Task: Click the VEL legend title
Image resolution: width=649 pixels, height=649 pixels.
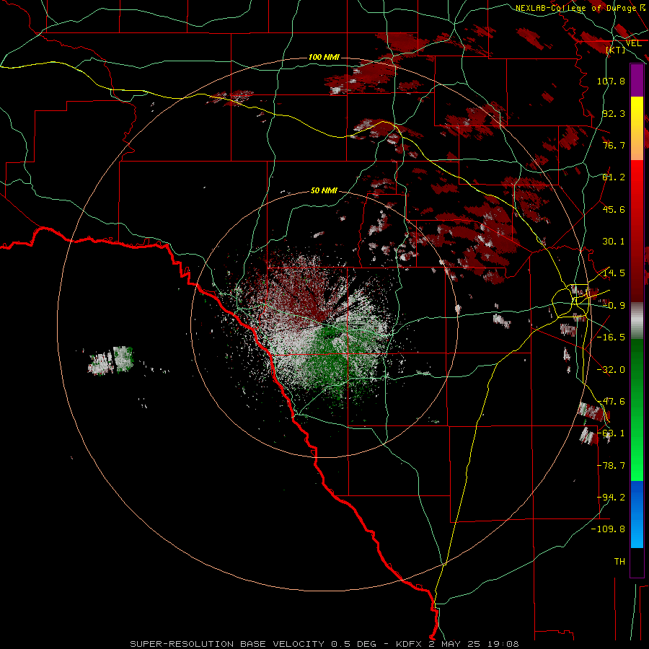Action: click(633, 43)
